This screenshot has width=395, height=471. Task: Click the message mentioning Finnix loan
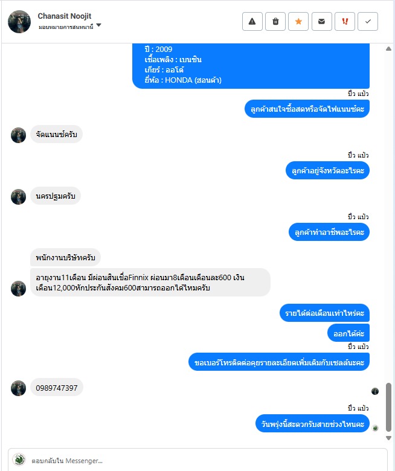click(150, 283)
